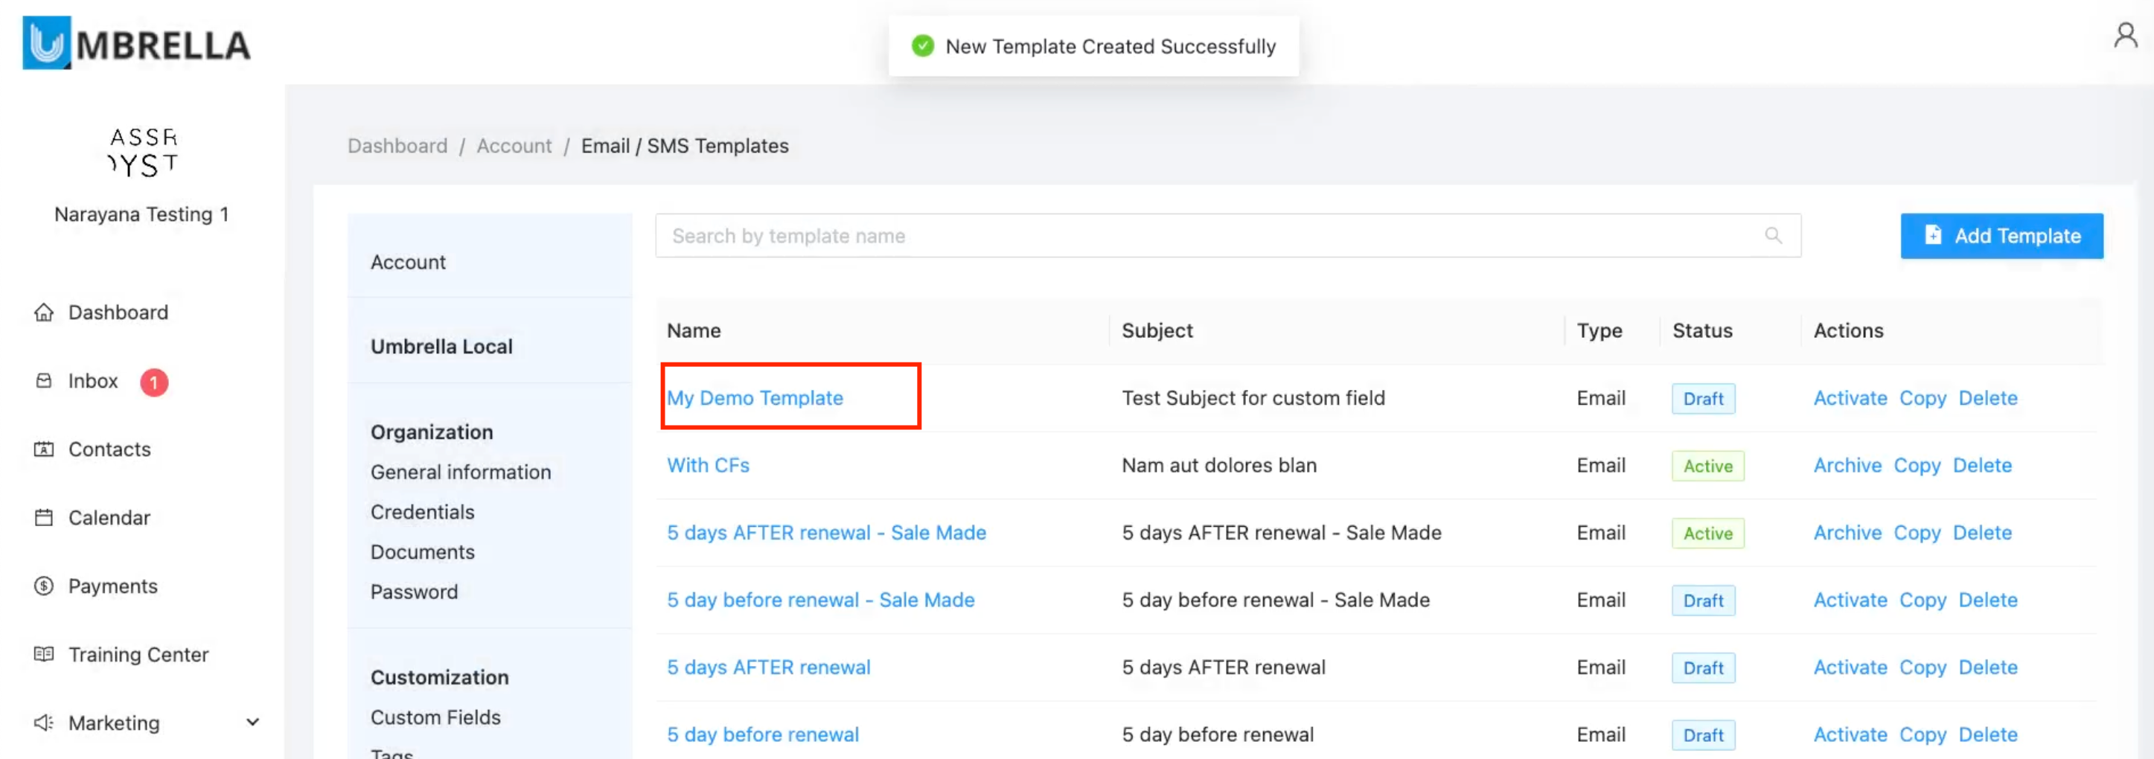Open the Custom Fields settings
The width and height of the screenshot is (2154, 759).
(435, 718)
